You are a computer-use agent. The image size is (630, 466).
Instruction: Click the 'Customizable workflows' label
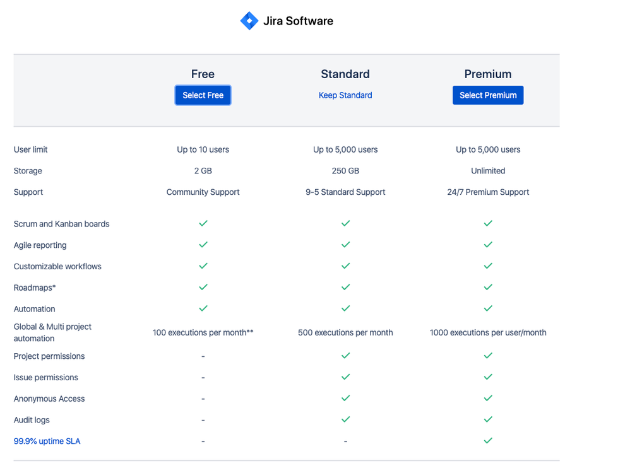point(57,267)
